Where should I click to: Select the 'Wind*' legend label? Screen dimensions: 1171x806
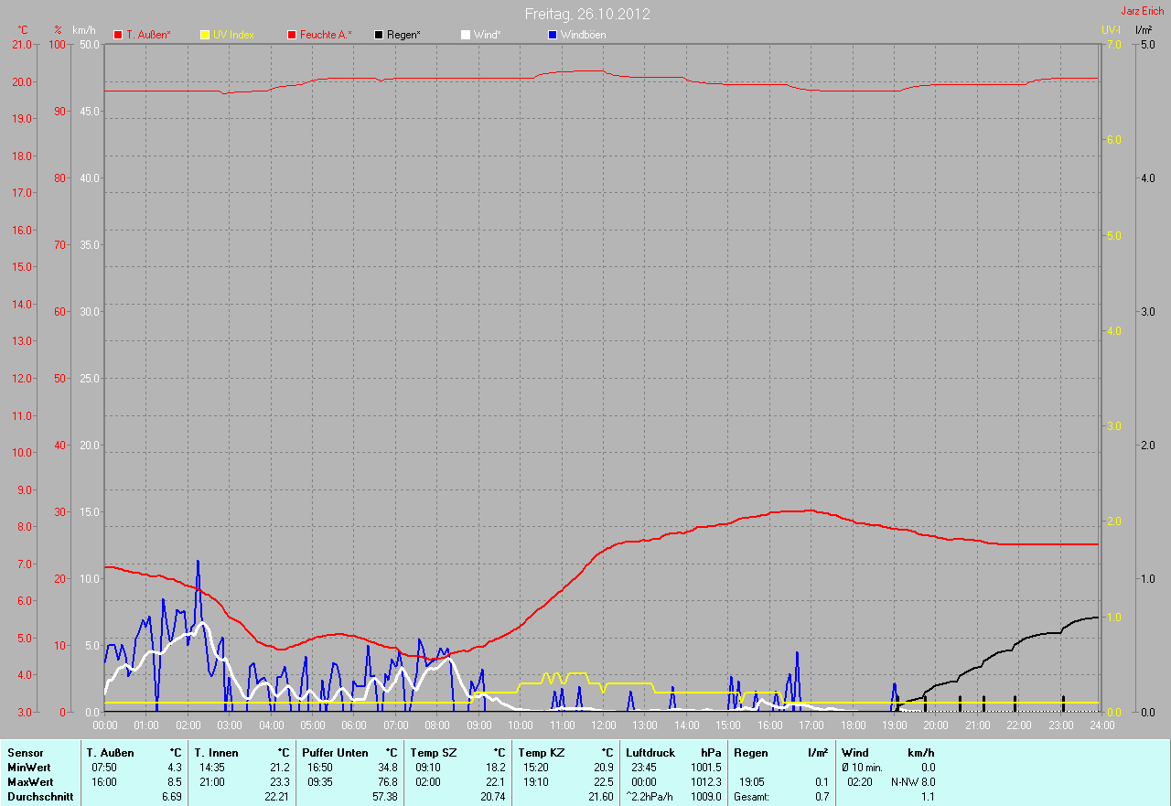[488, 35]
